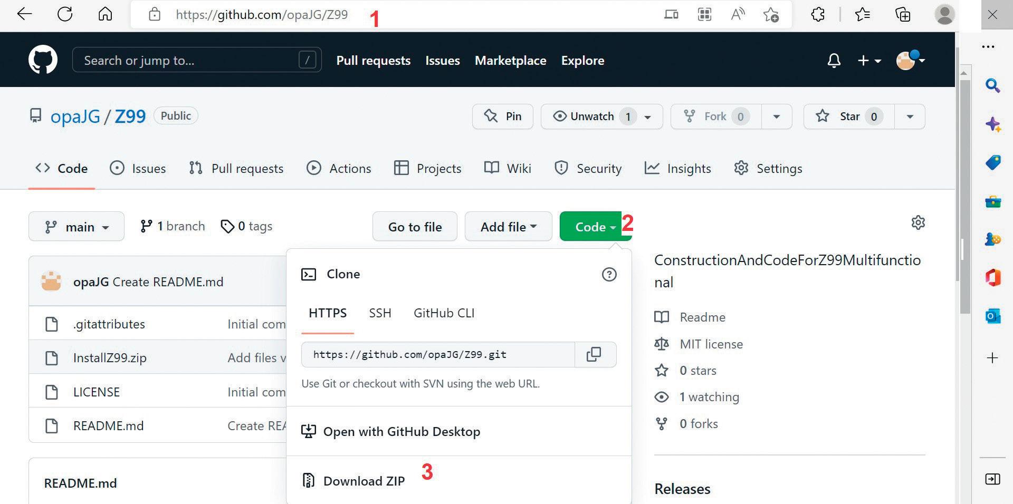Open the Clone help question mark
Viewport: 1013px width, 504px height.
coord(609,274)
